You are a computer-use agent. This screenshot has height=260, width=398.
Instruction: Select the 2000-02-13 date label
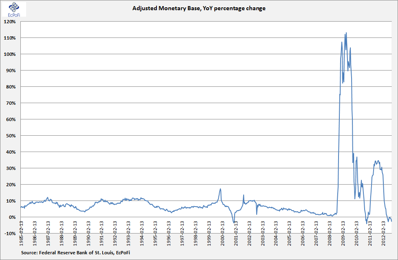tap(222, 234)
